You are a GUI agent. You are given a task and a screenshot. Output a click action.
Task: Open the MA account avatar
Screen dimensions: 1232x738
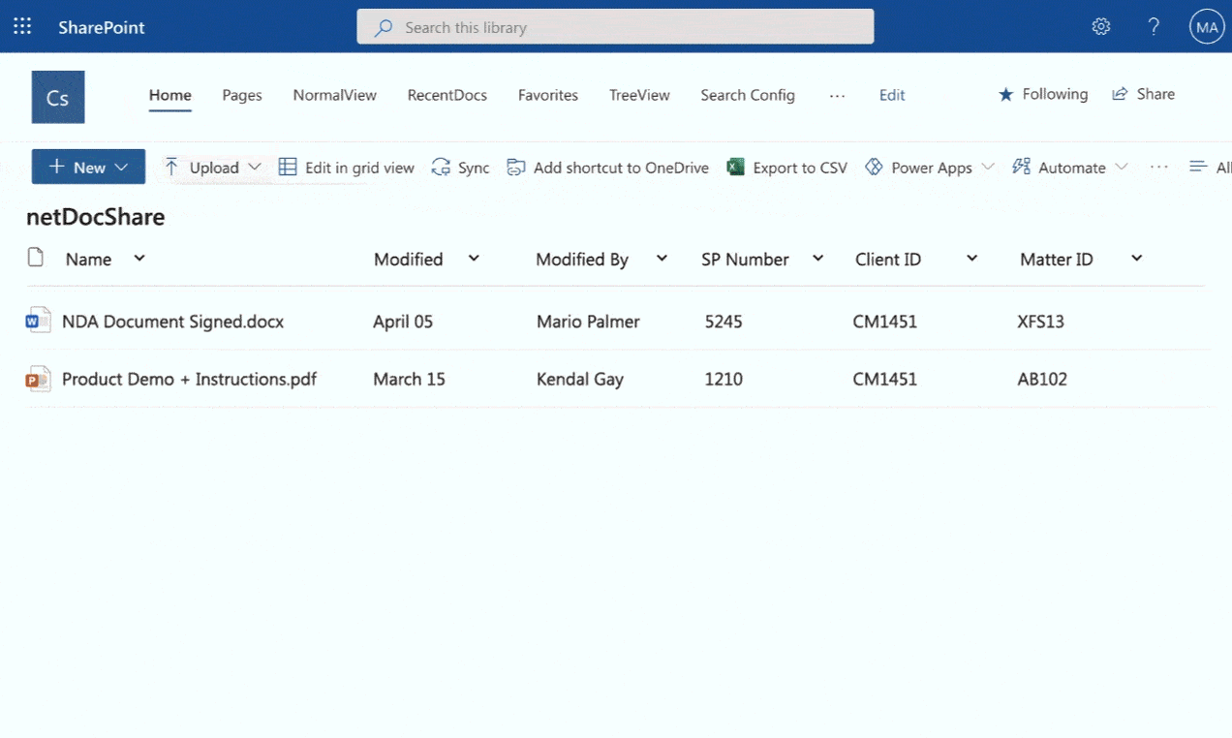tap(1207, 27)
